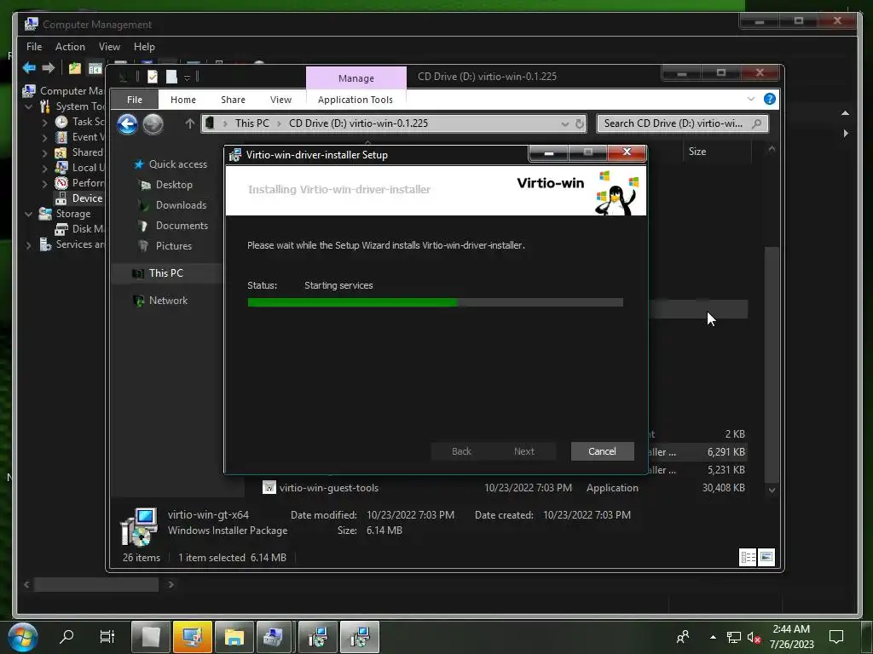Open the Application Tools ribbon tab
873x654 pixels.
(x=356, y=100)
